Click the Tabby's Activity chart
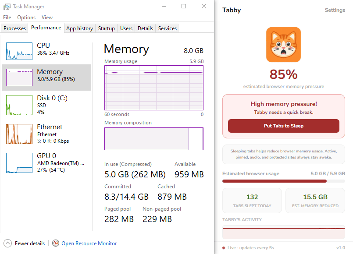 (x=283, y=232)
